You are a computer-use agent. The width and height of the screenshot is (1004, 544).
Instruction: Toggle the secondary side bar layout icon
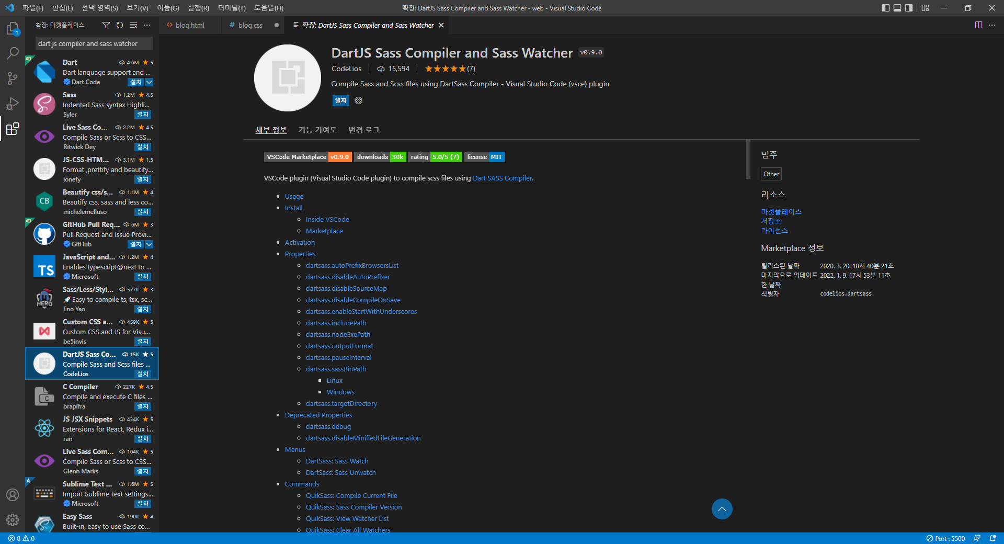click(909, 8)
